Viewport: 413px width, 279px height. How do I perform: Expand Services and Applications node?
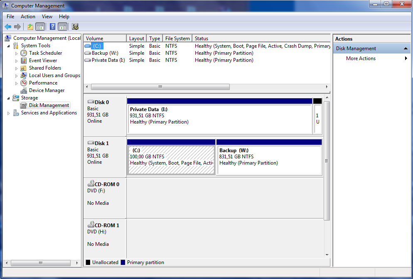click(8, 113)
